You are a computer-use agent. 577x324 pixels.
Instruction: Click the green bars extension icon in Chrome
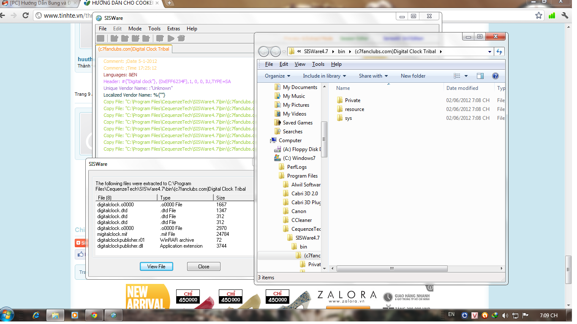click(x=552, y=16)
